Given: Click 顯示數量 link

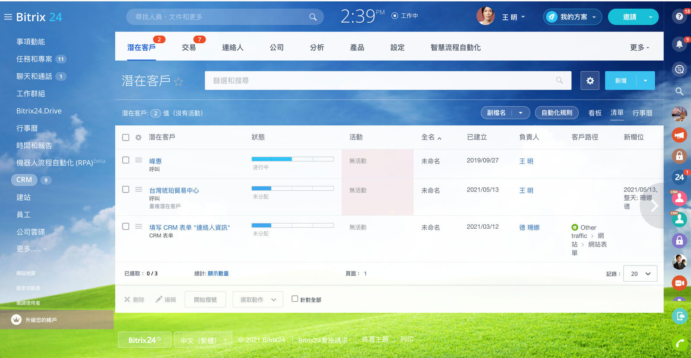Looking at the screenshot, I should [218, 274].
